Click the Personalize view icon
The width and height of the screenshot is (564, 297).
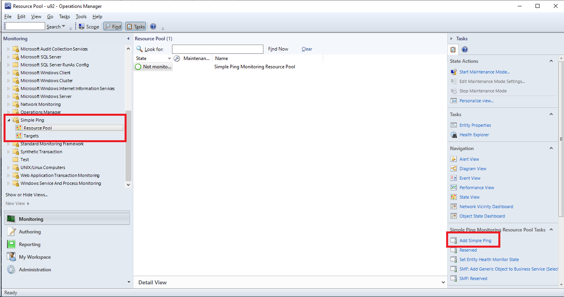[x=454, y=101]
